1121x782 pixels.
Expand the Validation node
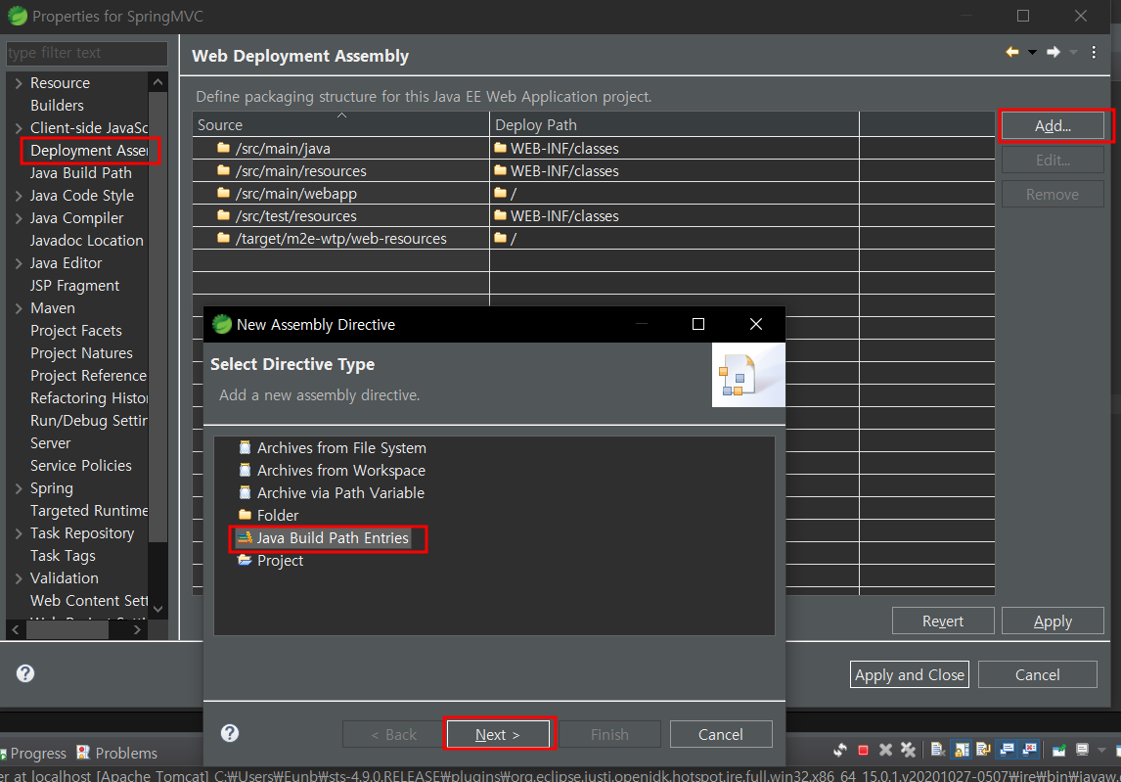point(19,578)
